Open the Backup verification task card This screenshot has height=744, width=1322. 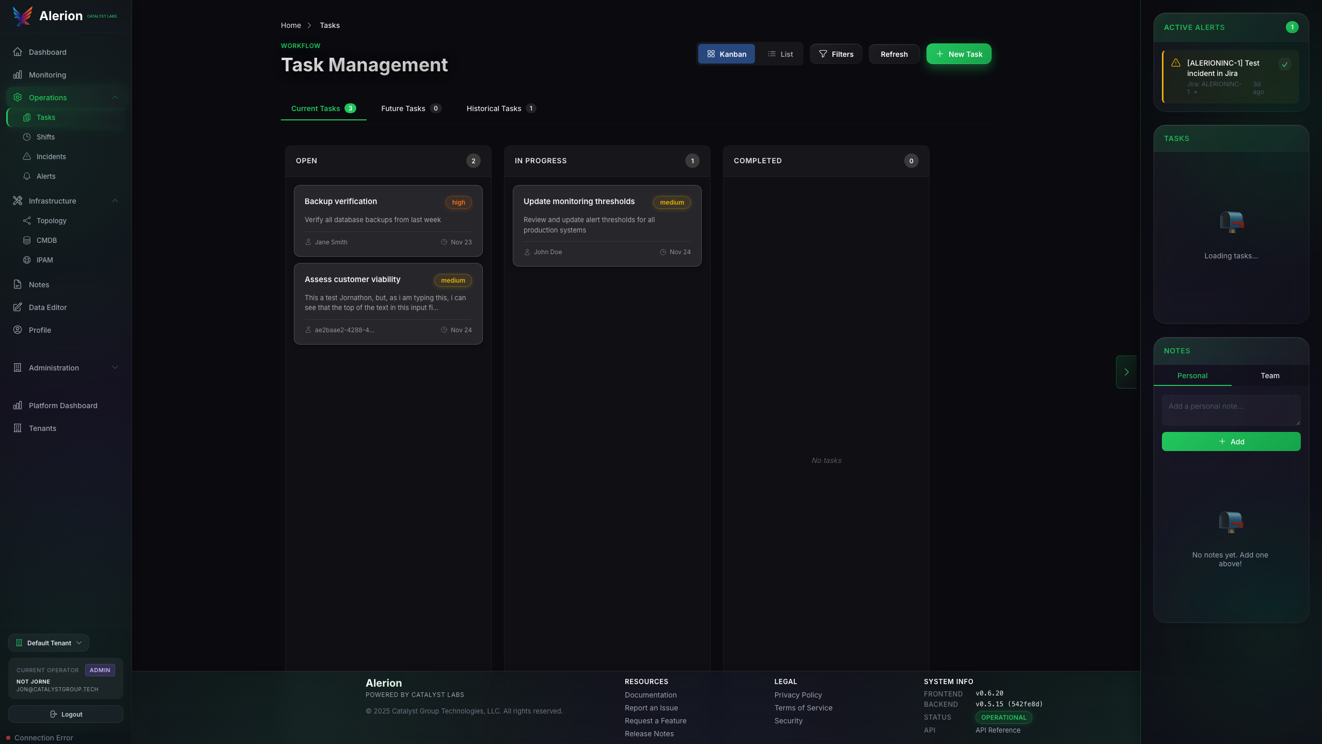[388, 221]
